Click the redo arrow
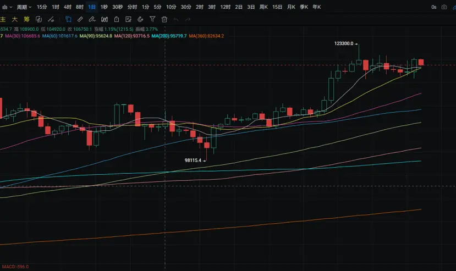456x271 pixels. 188,19
